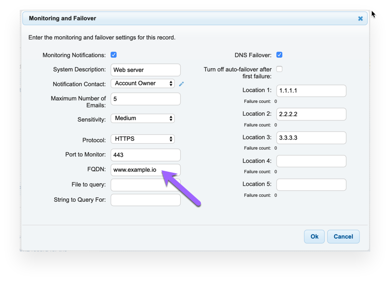Click the pencil edit icon beside Notification Contact
The height and width of the screenshot is (281, 390).
click(181, 84)
